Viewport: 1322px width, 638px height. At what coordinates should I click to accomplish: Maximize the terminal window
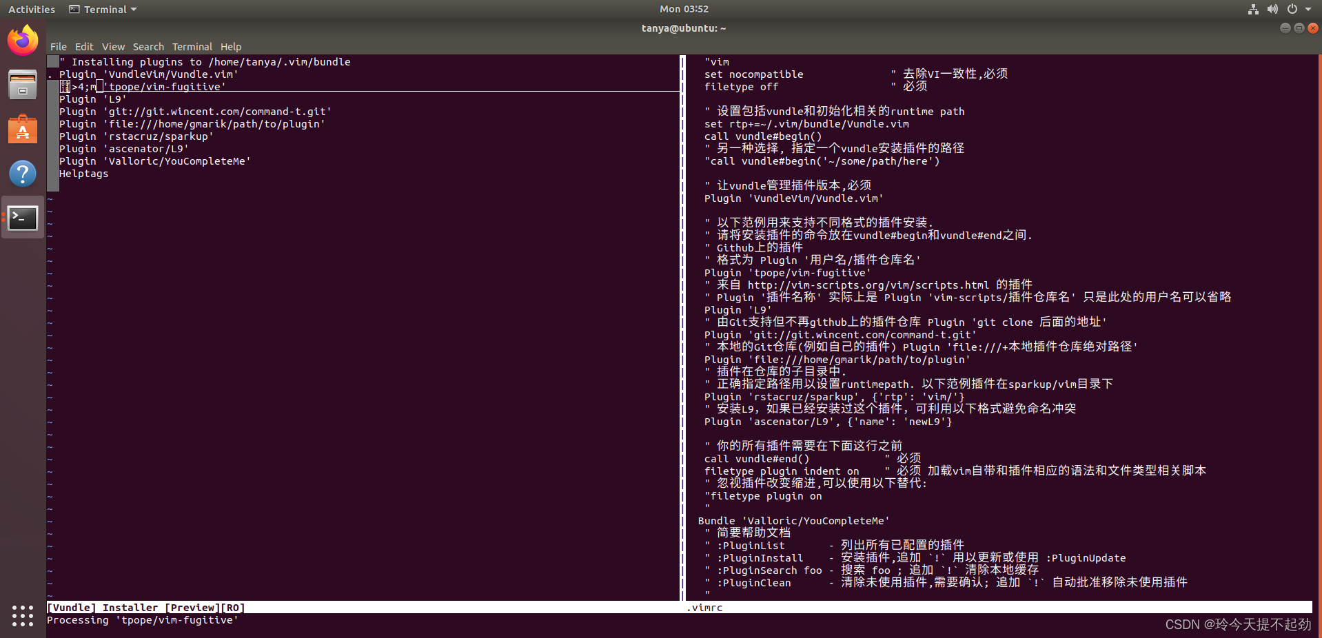pos(1299,28)
